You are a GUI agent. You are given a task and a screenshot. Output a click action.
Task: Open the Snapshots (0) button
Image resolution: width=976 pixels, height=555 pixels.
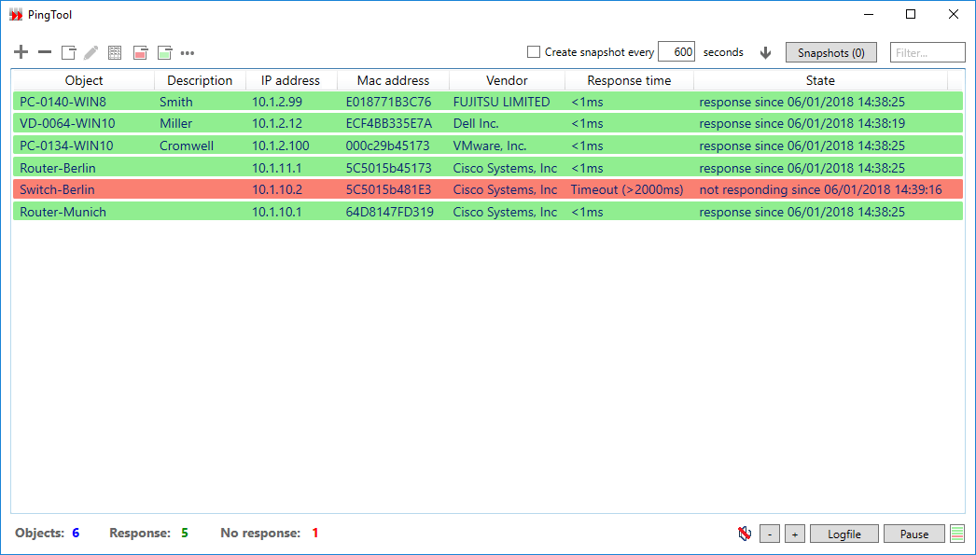[x=830, y=53]
